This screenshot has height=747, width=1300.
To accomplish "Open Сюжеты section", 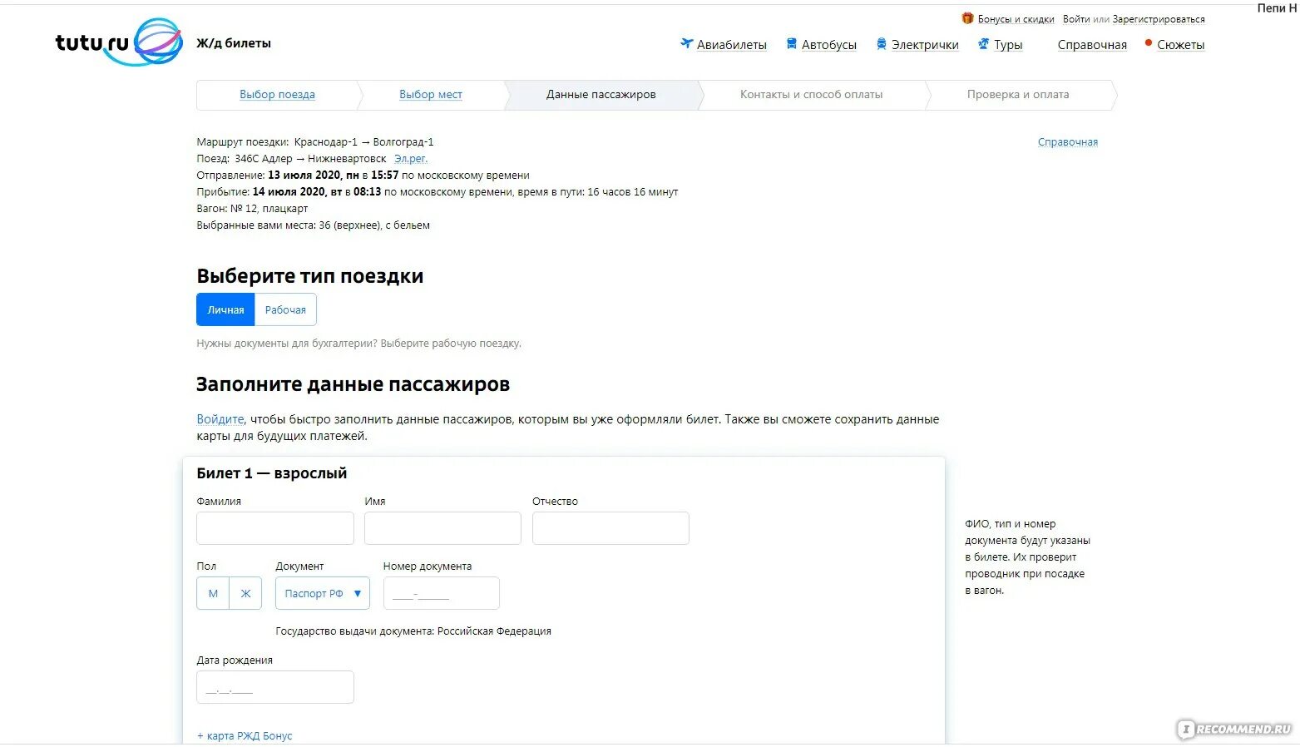I will (x=1181, y=45).
